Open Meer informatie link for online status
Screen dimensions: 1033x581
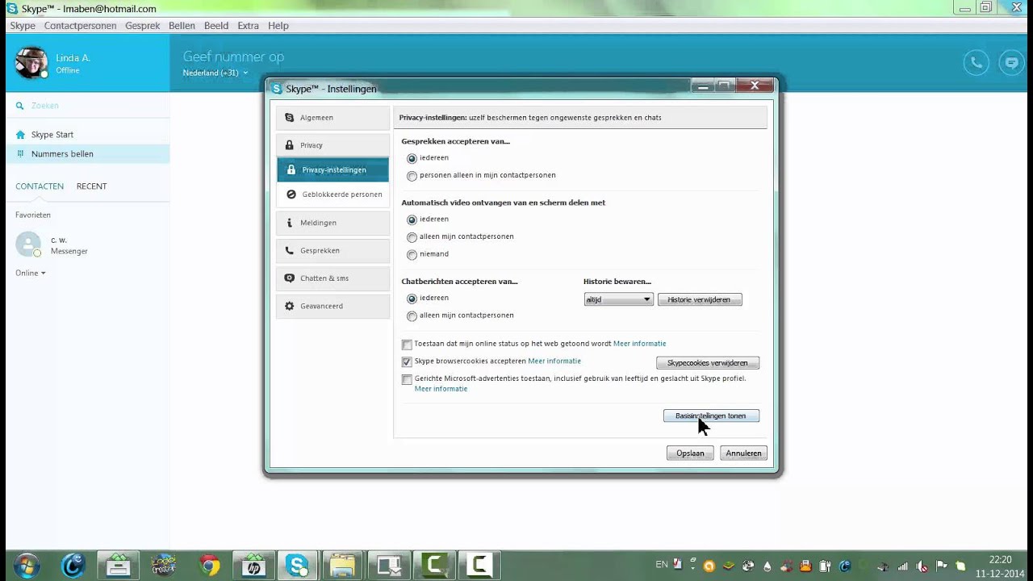[639, 344]
